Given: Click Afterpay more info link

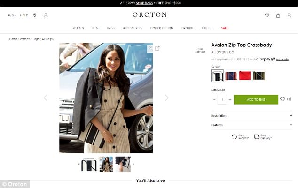Looking at the screenshot, I should click(x=282, y=60).
